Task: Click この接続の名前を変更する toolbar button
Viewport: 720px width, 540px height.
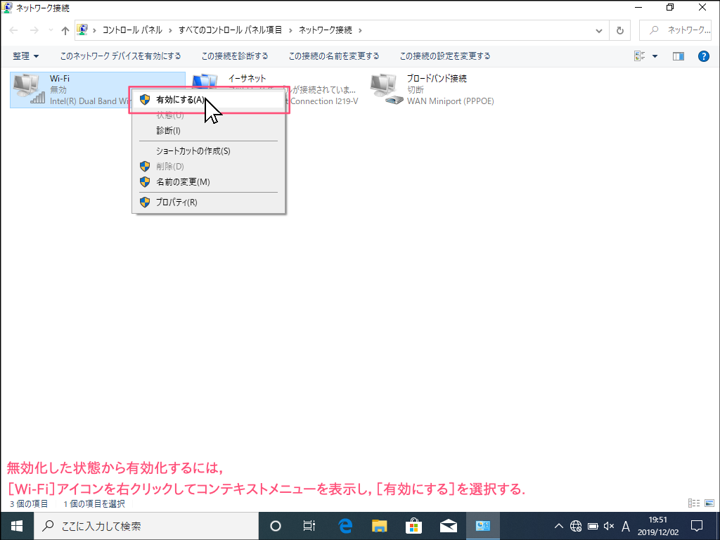Action: coord(333,56)
